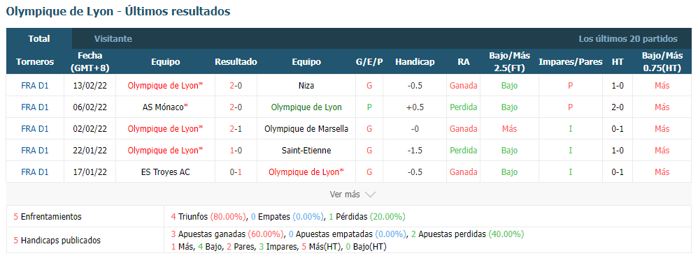Click Saint-Etienne team name
698x258 pixels.
(306, 150)
